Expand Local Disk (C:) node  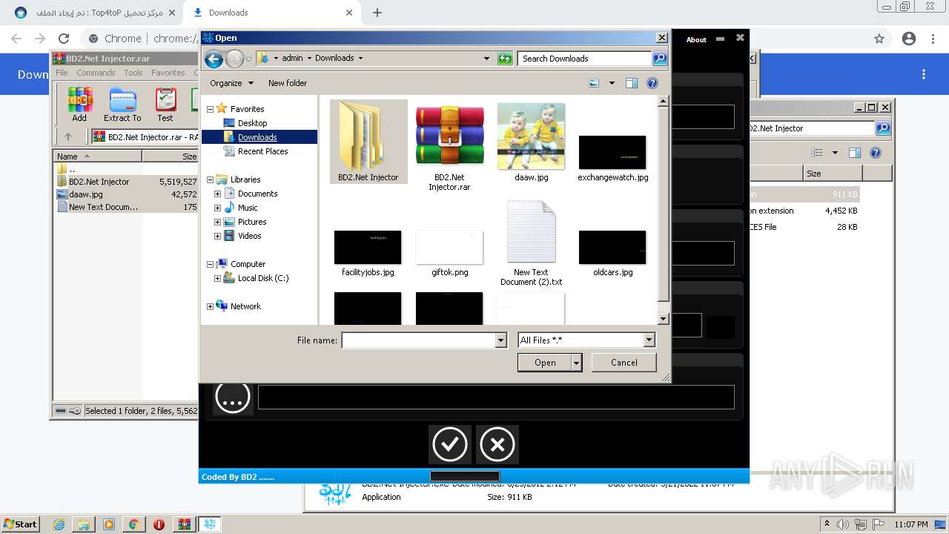(217, 278)
